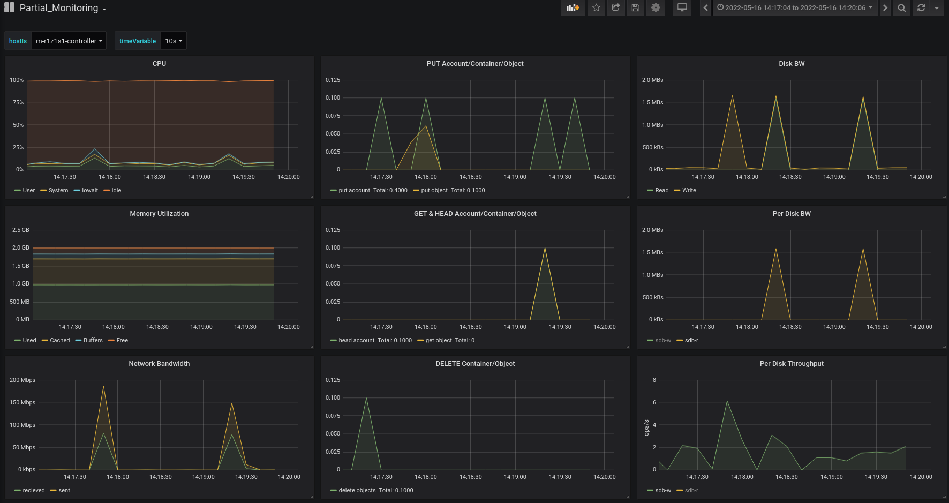
Task: Open the Per Disk Throughput panel title menu
Action: point(791,364)
